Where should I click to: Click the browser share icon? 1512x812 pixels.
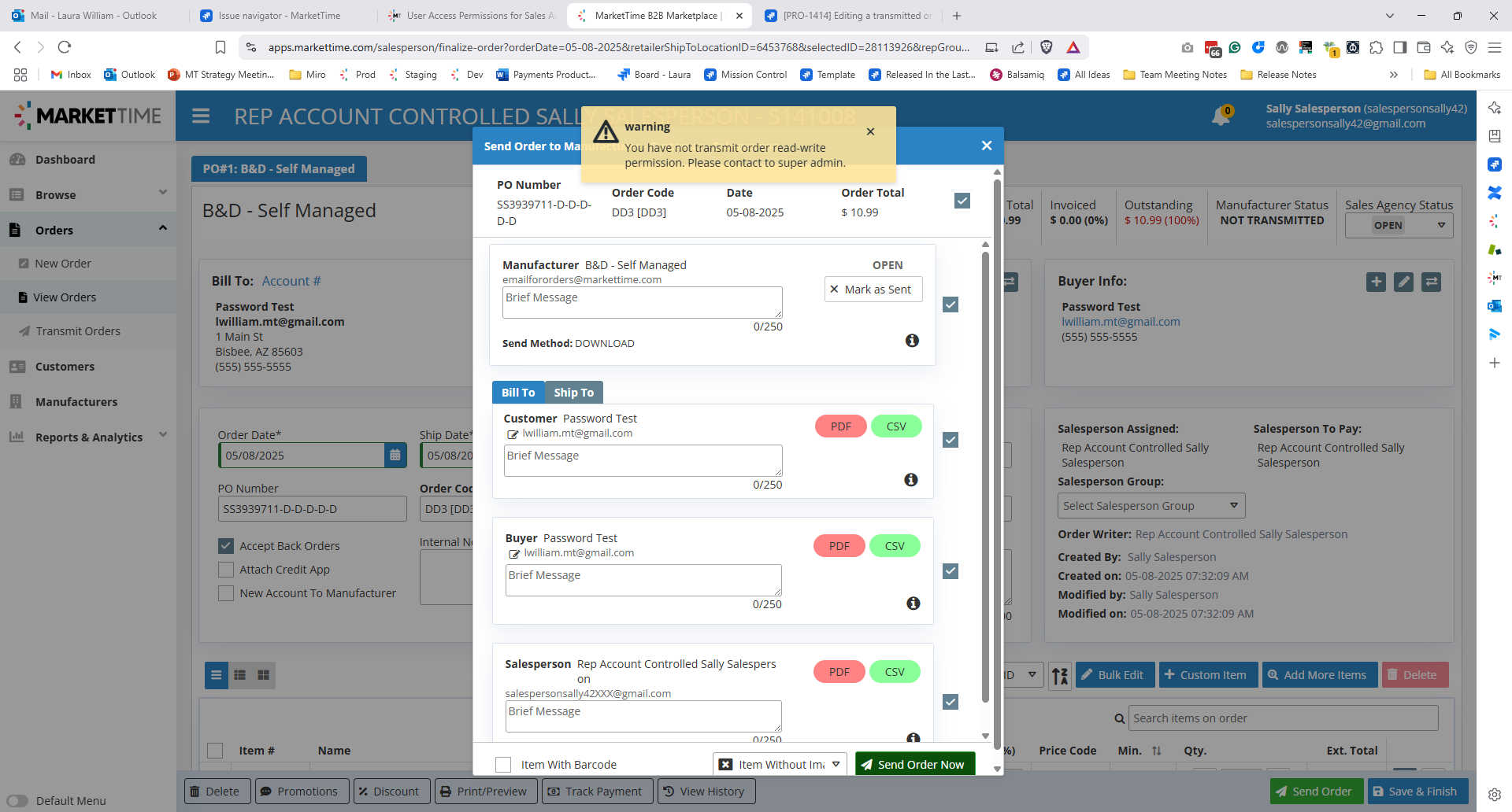tap(1018, 47)
